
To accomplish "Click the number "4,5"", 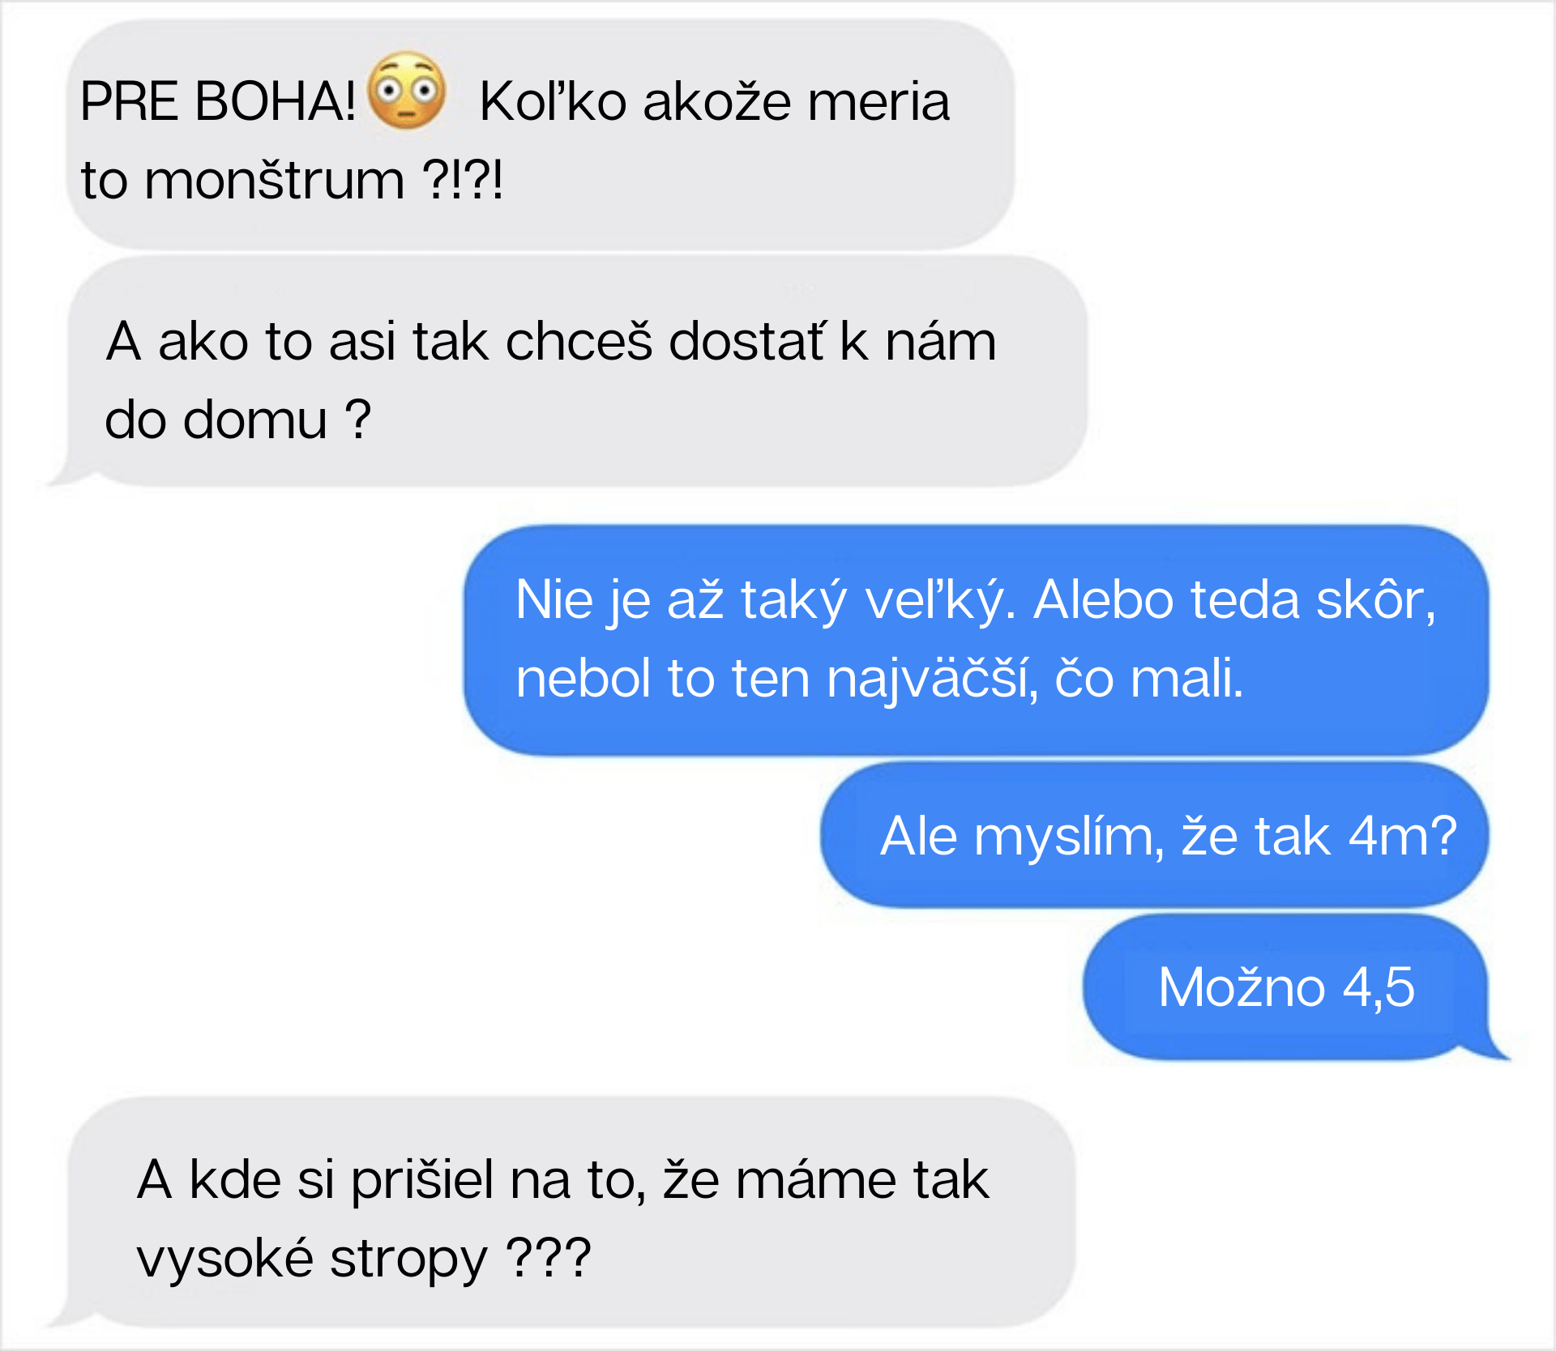I will [1379, 987].
